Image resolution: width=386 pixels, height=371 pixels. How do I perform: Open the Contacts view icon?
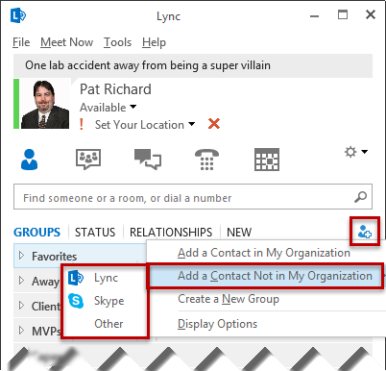coord(29,160)
